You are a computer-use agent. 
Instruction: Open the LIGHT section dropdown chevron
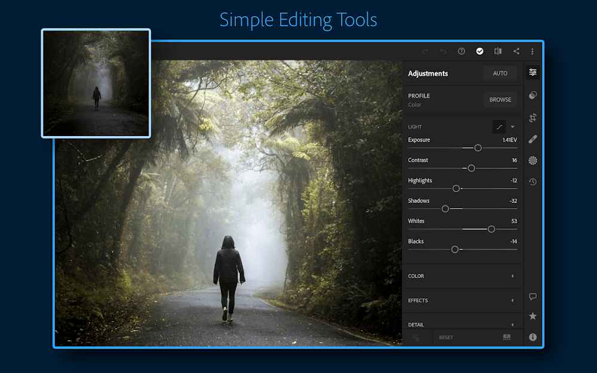[x=512, y=127]
